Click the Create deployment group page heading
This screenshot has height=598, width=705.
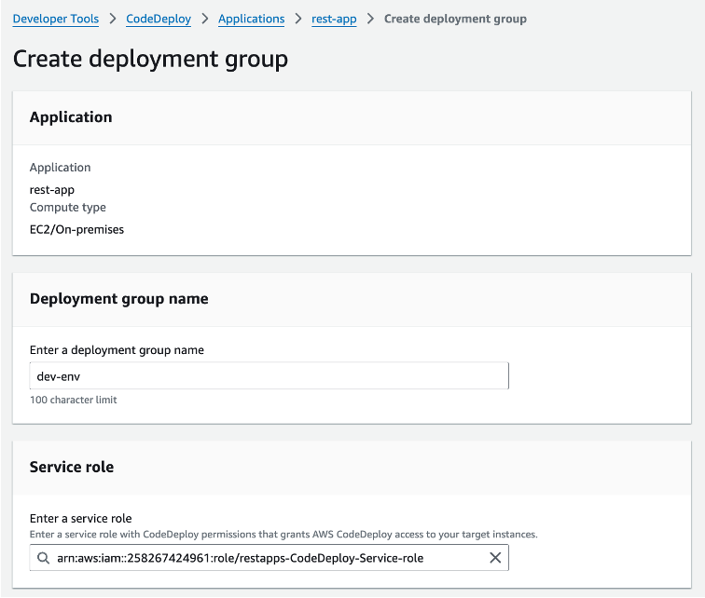[150, 59]
